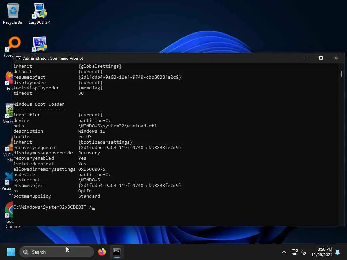This screenshot has width=347, height=260.
Task: Close the Administrator Command Prompt window
Action: click(336, 58)
